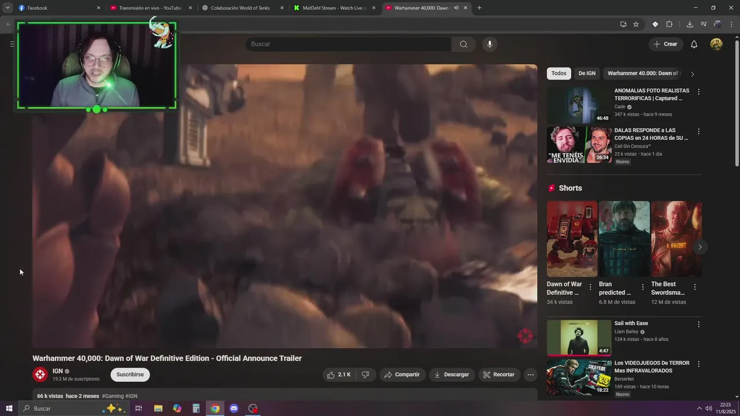The width and height of the screenshot is (740, 416).
Task: Open Sail with Ease video thumbnail
Action: [x=579, y=338]
